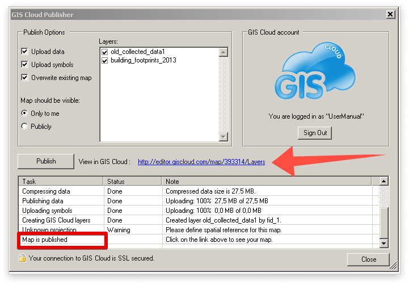Click note 'Click on the link above to see your map.'

(x=219, y=240)
